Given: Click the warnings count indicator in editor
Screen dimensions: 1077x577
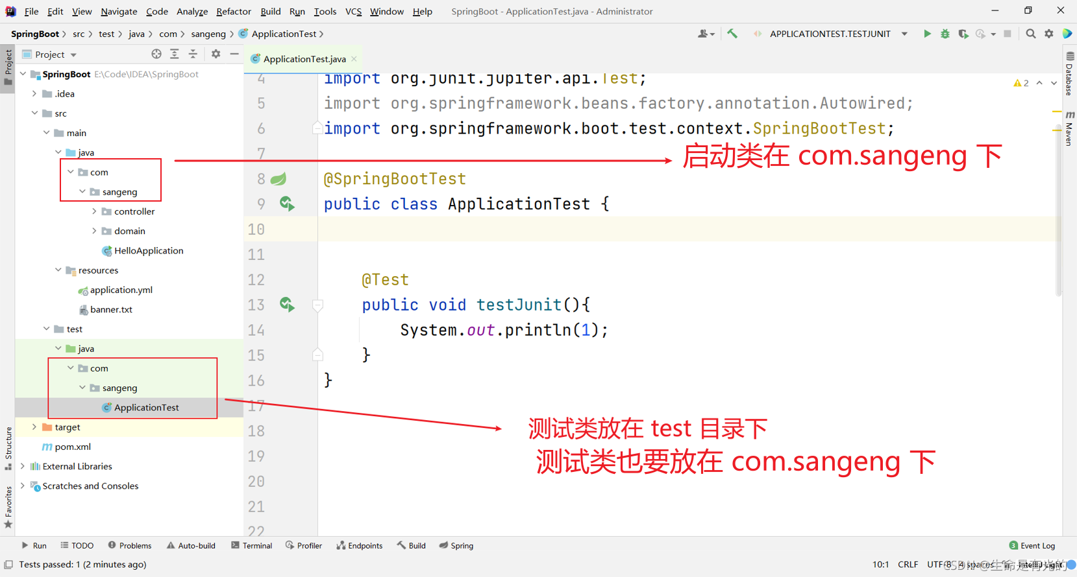Looking at the screenshot, I should pyautogui.click(x=1021, y=83).
